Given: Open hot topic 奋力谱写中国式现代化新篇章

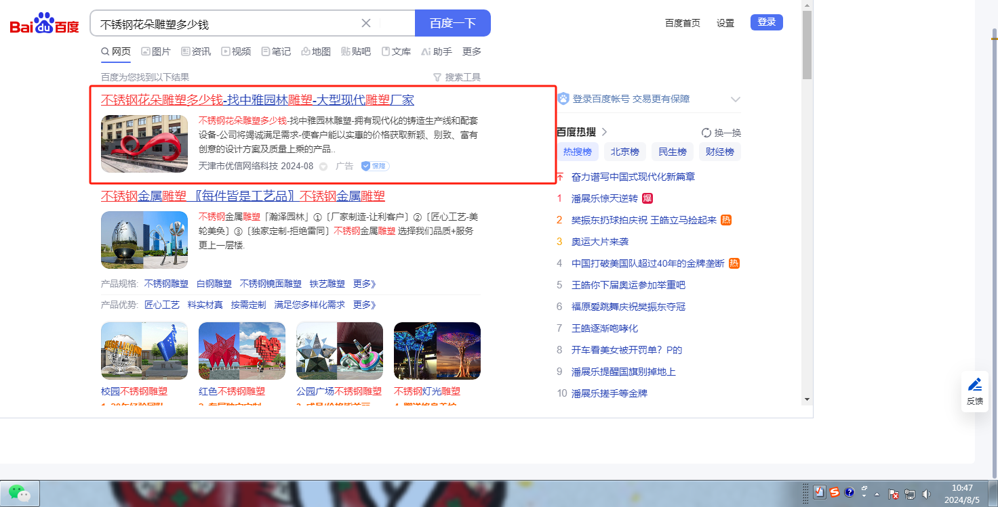Looking at the screenshot, I should pos(633,177).
